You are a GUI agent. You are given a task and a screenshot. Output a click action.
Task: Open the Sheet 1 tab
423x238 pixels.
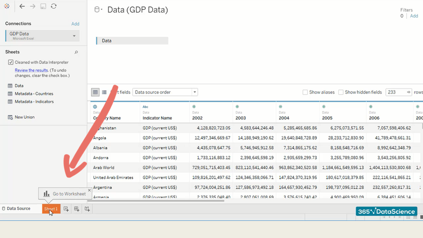click(x=51, y=209)
